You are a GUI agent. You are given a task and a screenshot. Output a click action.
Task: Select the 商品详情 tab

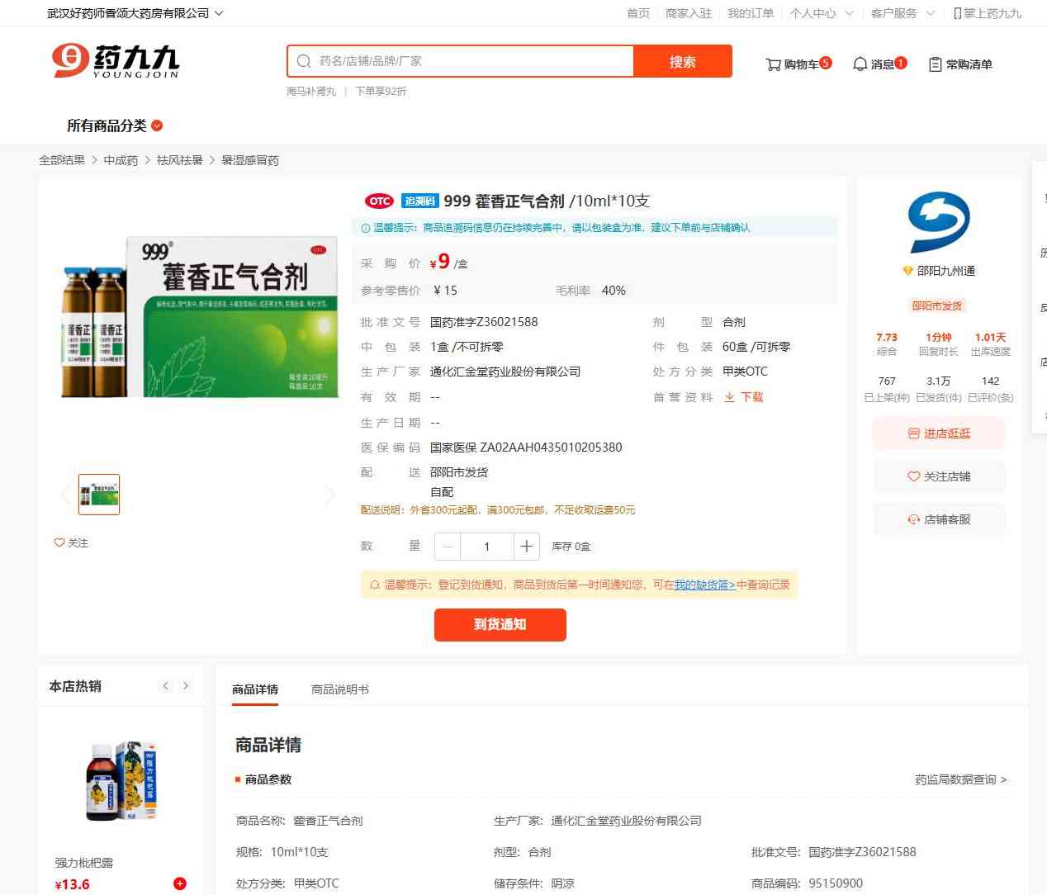(x=255, y=689)
